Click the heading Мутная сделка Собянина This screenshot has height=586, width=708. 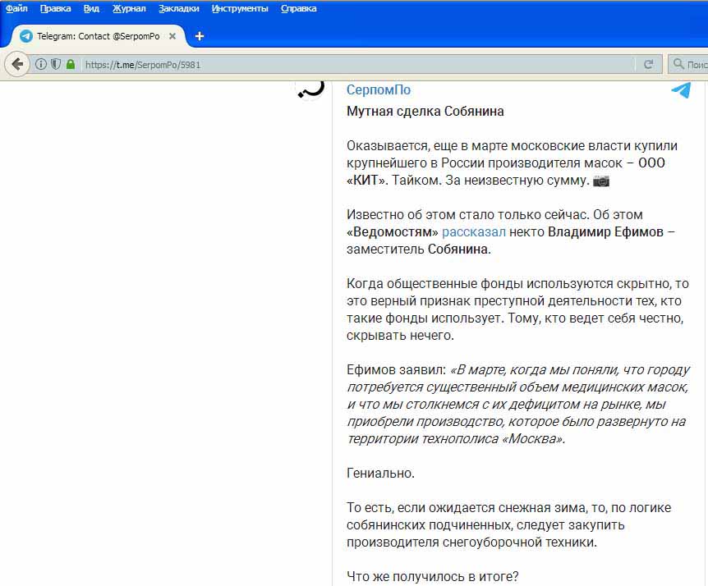click(x=425, y=111)
